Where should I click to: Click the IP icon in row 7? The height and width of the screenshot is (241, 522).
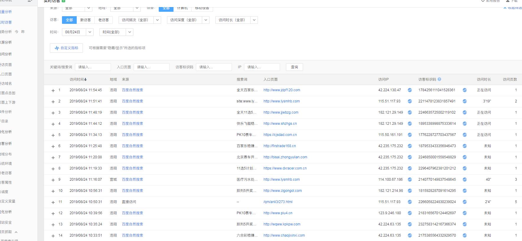tap(410, 157)
